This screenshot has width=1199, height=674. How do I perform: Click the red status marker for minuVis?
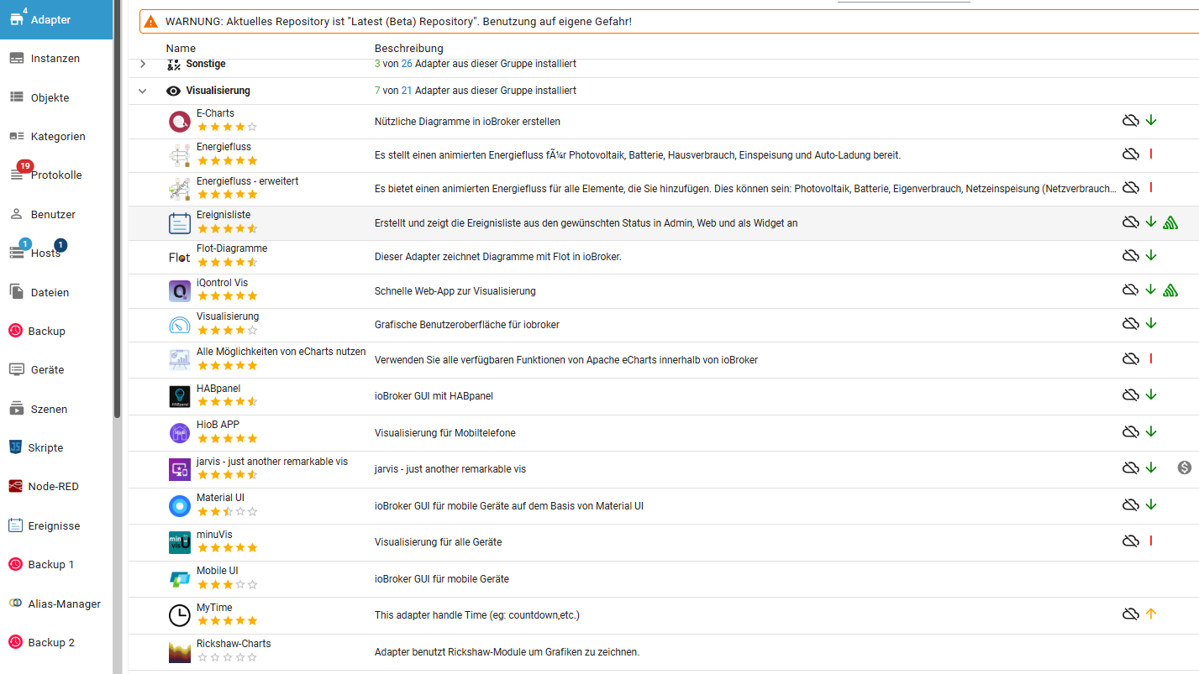click(x=1151, y=541)
